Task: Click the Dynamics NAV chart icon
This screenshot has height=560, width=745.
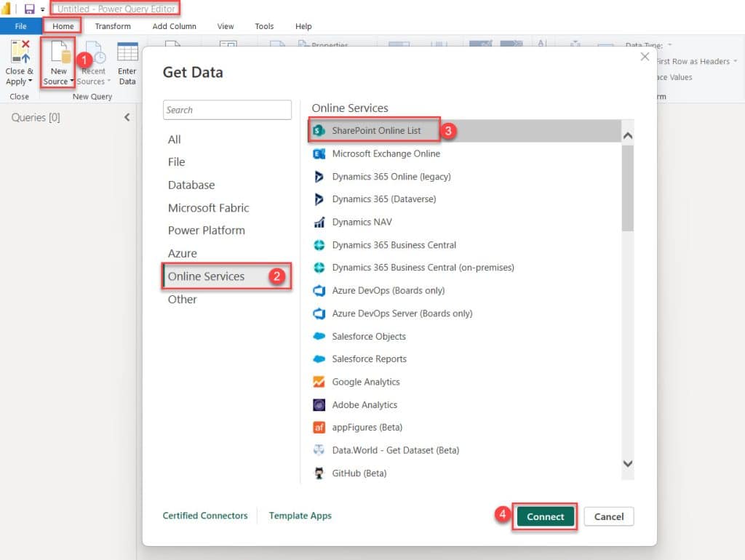Action: (319, 222)
